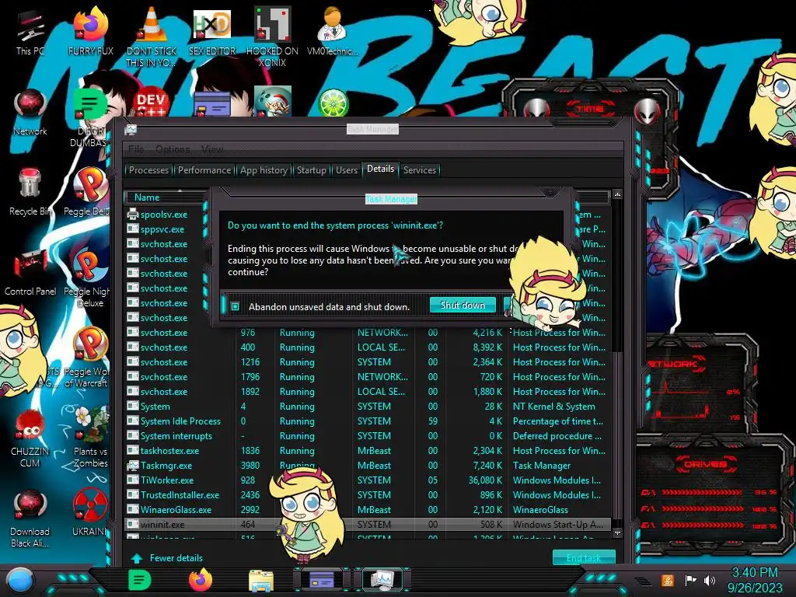The width and height of the screenshot is (796, 597).
Task: Open the Options menu
Action: (x=173, y=149)
